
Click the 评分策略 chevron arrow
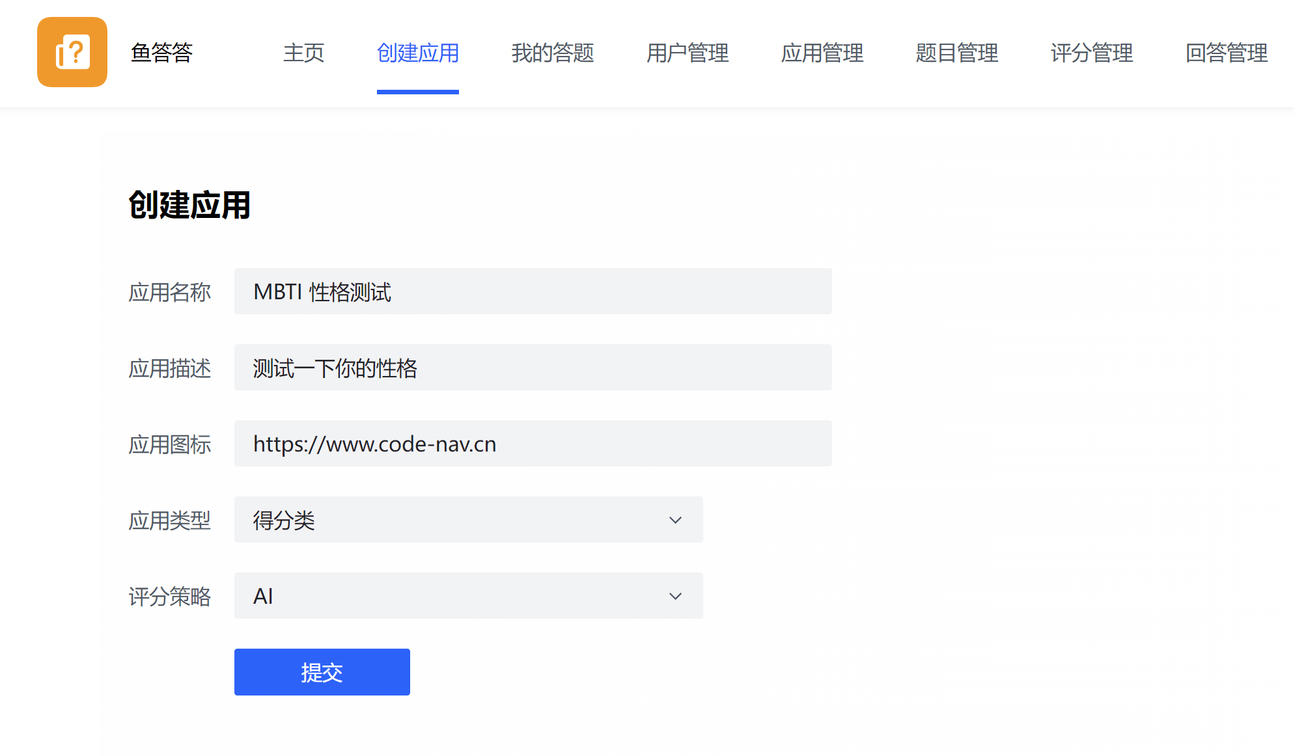[675, 596]
